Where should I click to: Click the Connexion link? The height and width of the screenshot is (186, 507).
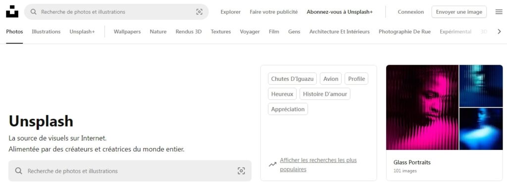click(x=410, y=12)
